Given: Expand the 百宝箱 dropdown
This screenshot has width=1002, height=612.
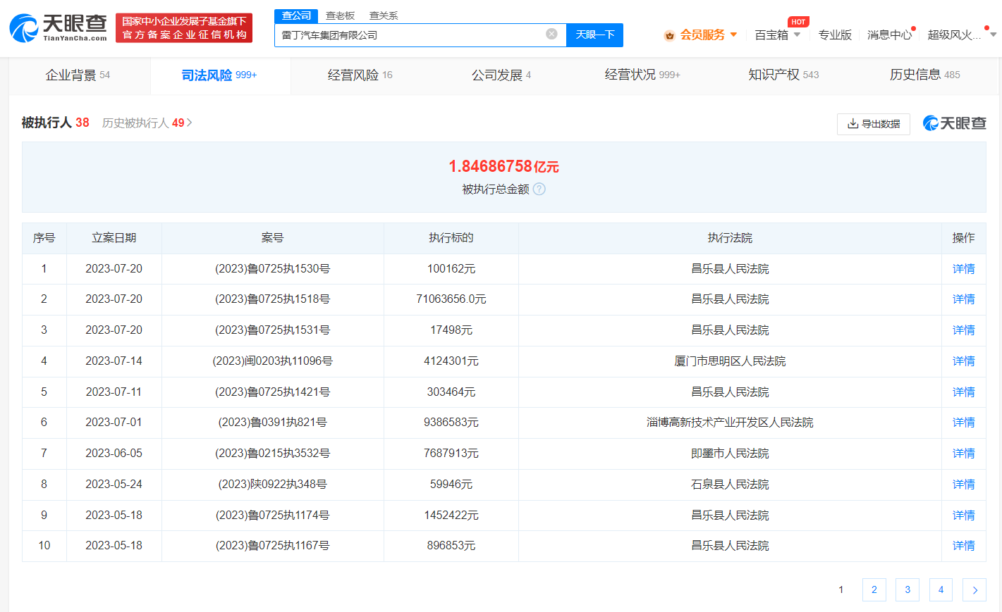Looking at the screenshot, I should (x=797, y=35).
